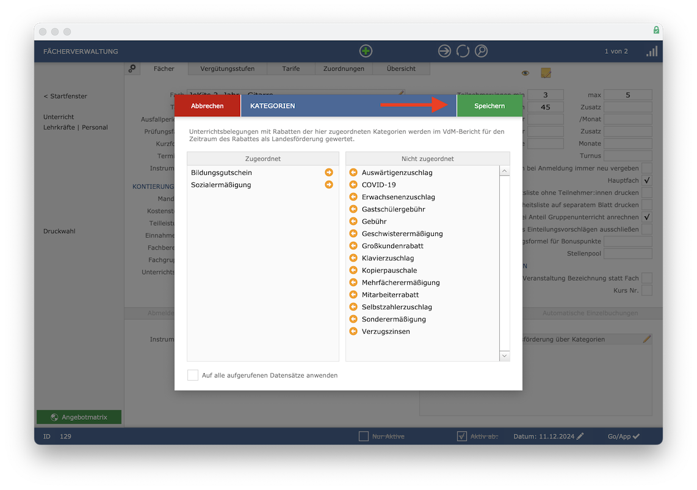Assign Geschwisterermäßigung with its orange arrow
Screen dimensions: 697x490
[353, 233]
